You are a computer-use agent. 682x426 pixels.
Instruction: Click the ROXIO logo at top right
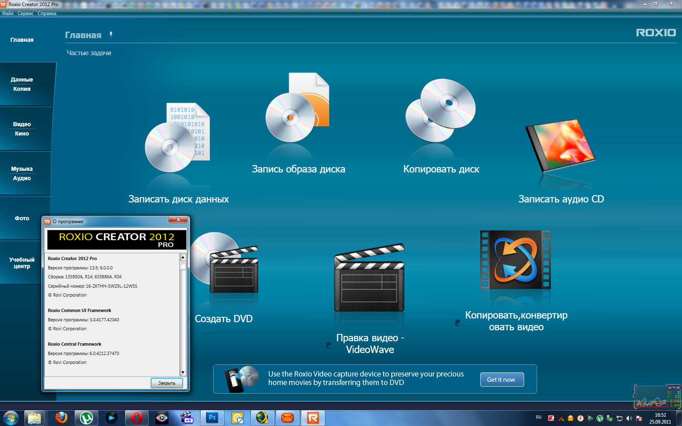coord(656,32)
